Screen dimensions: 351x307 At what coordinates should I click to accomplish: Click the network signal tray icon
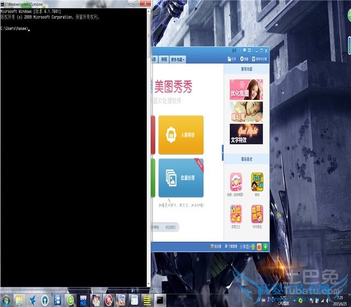(322, 300)
